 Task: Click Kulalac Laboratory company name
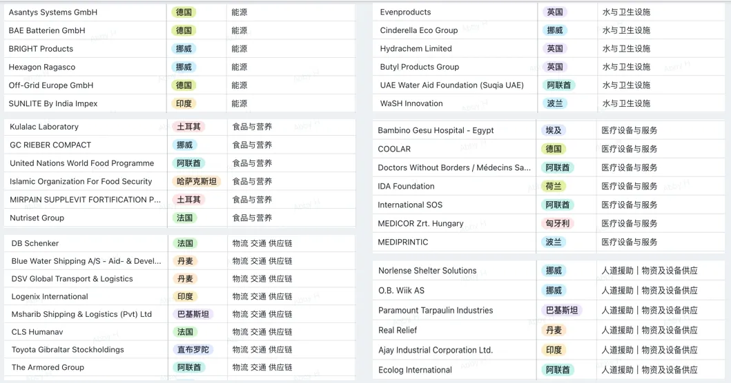point(43,127)
